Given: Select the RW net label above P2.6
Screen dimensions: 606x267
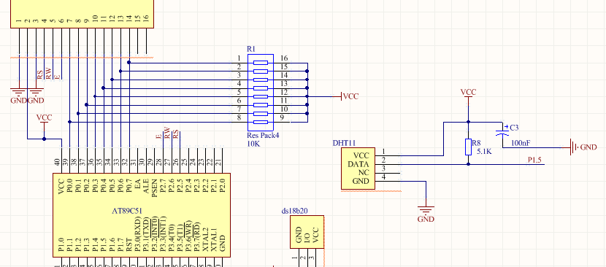Looking at the screenshot, I should [167, 133].
